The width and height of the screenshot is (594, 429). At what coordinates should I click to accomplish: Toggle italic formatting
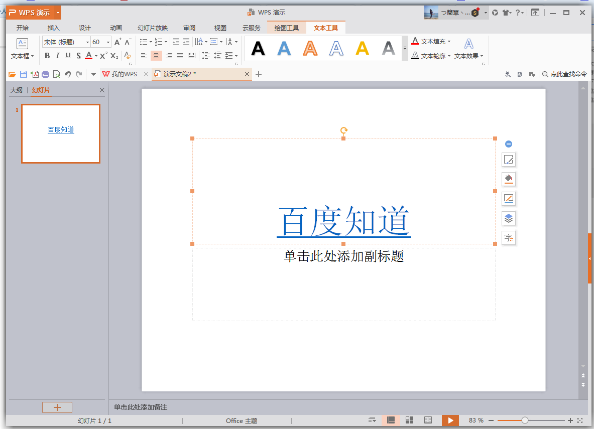click(57, 56)
